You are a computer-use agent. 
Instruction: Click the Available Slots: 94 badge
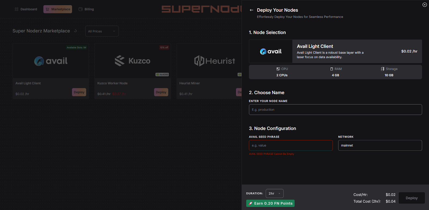(x=76, y=47)
